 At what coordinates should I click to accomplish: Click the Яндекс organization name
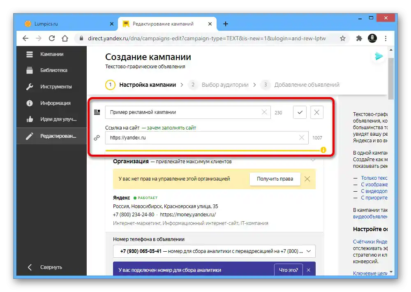pyautogui.click(x=121, y=197)
